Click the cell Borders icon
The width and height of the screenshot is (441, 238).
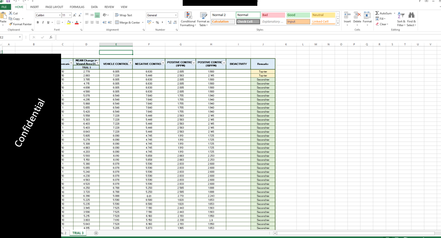coord(58,22)
